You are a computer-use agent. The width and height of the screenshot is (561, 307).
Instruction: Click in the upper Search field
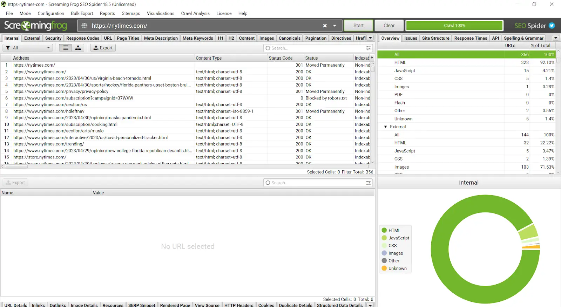click(x=318, y=48)
